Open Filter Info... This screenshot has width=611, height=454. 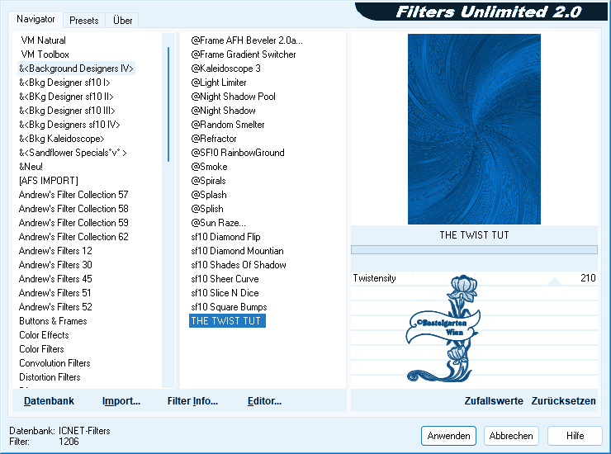tap(192, 401)
